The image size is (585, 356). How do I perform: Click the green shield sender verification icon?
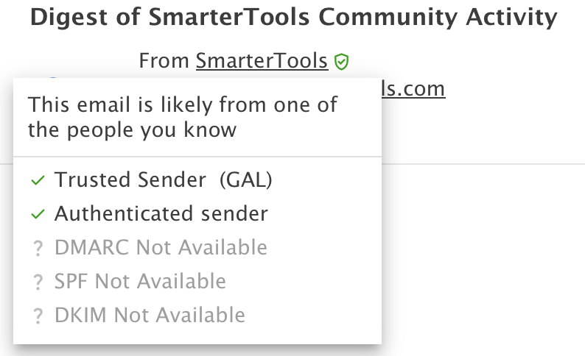340,62
